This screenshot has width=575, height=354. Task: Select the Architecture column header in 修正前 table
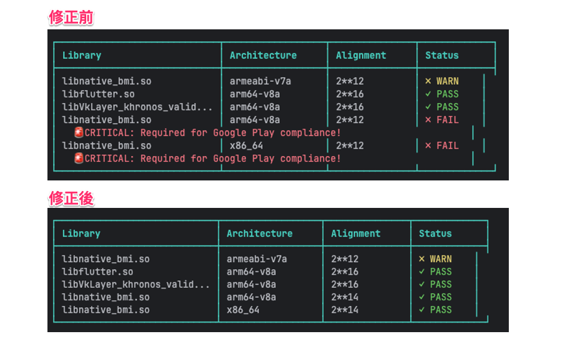click(263, 56)
